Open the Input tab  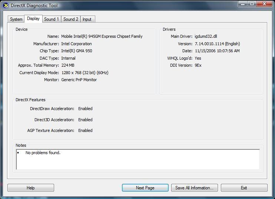point(87,19)
